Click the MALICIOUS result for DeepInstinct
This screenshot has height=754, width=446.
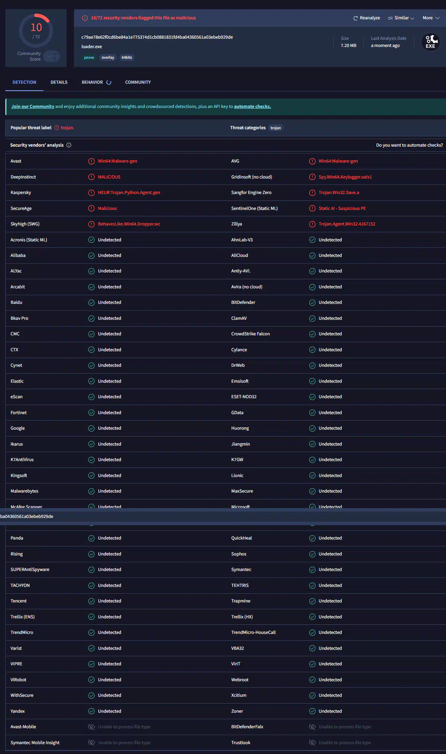tap(109, 177)
